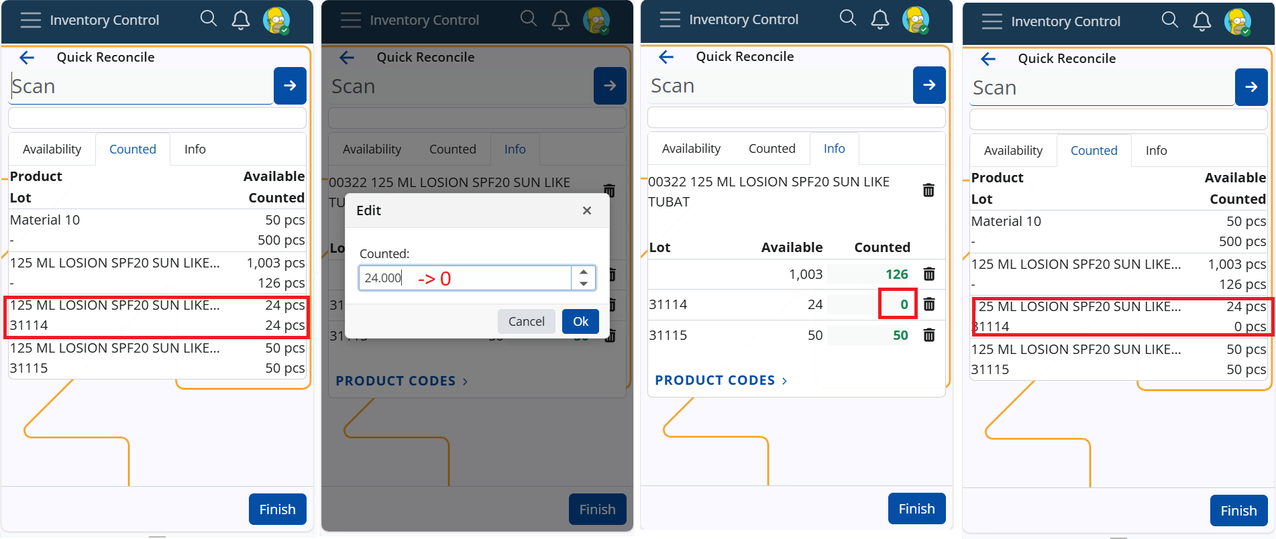Image resolution: width=1276 pixels, height=539 pixels.
Task: Select Info tab in the rightmost screen
Action: point(1156,151)
